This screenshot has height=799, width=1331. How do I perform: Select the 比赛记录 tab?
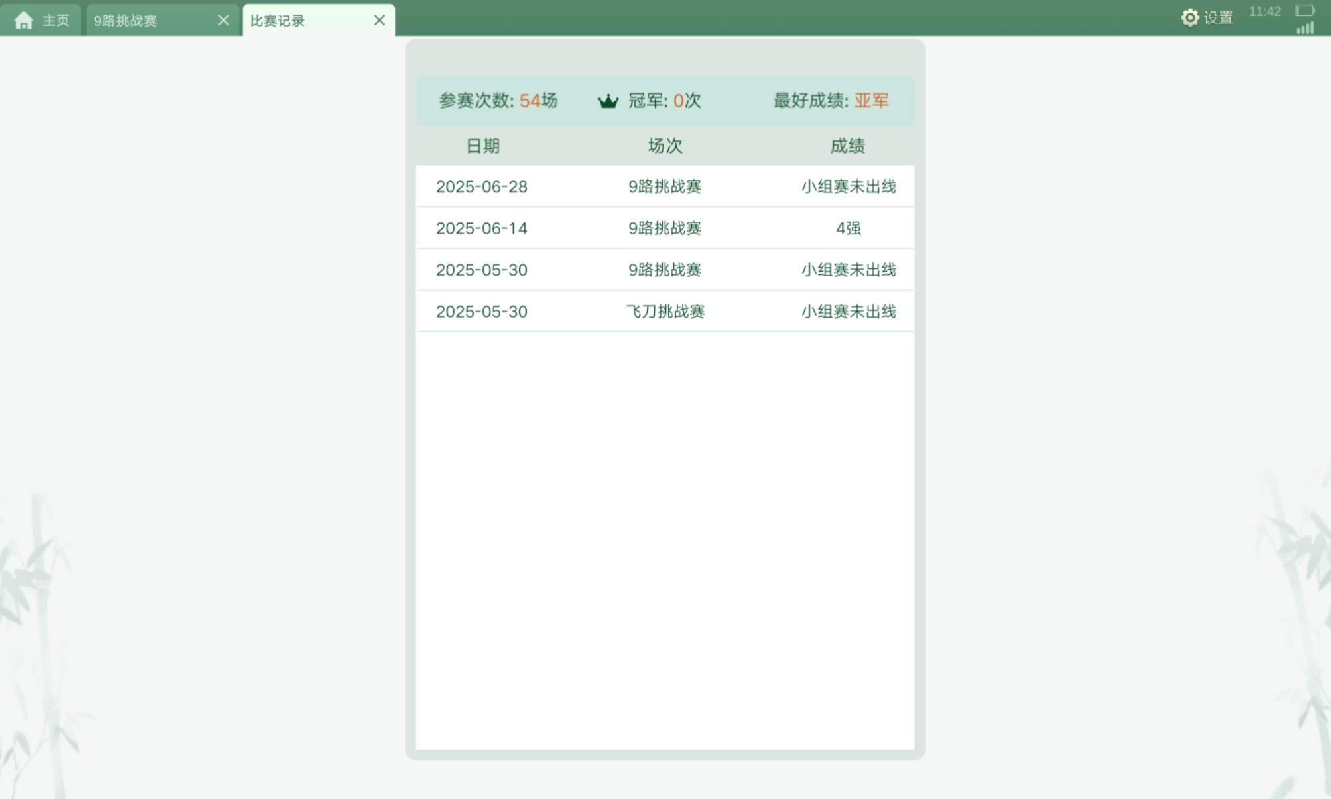pos(278,21)
